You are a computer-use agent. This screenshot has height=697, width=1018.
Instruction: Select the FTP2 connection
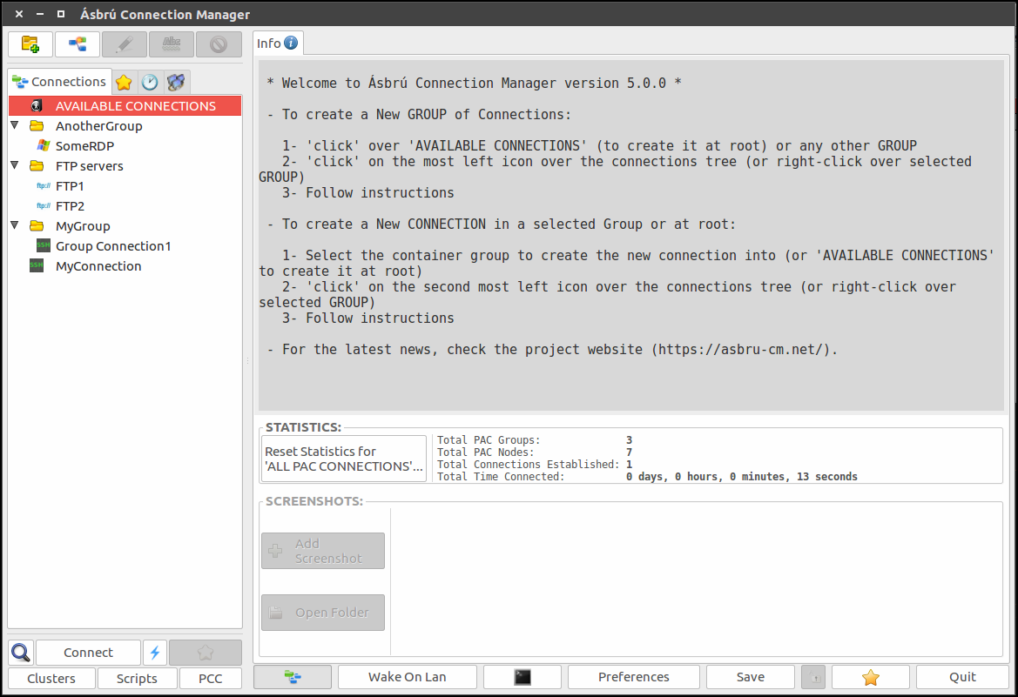[70, 206]
